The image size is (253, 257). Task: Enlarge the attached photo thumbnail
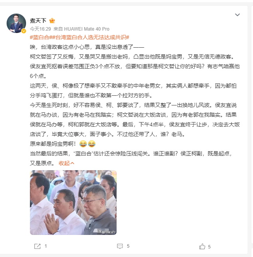(x=73, y=203)
